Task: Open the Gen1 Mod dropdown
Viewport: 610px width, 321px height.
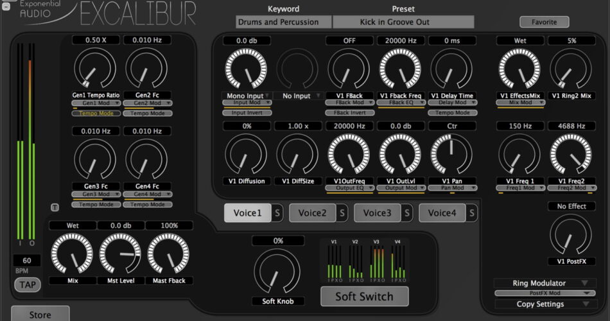Action: [95, 103]
